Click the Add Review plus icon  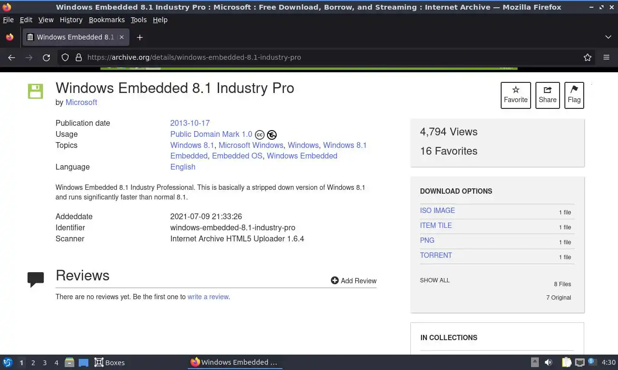[335, 280]
